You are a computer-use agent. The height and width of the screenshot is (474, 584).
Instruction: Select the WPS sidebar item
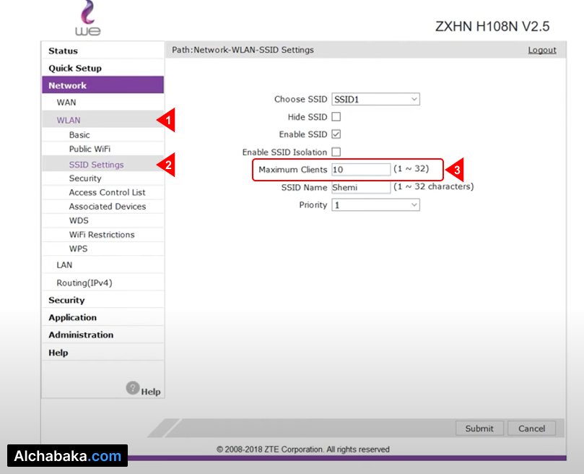78,249
